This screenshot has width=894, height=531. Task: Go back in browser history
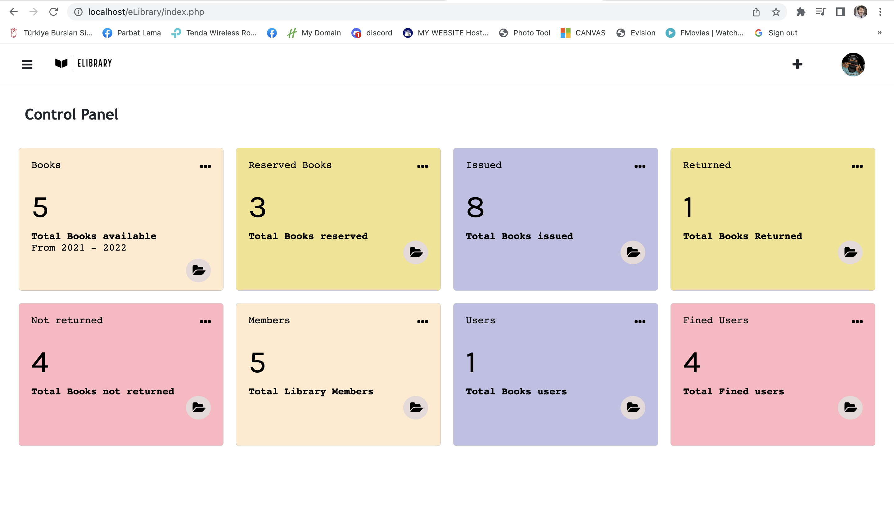[x=14, y=12]
